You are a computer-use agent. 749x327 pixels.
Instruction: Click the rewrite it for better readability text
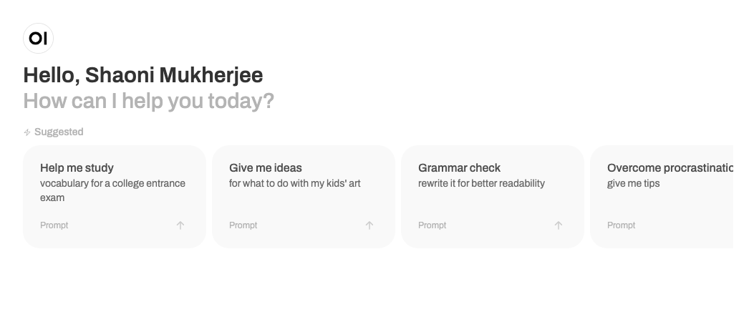pyautogui.click(x=481, y=184)
